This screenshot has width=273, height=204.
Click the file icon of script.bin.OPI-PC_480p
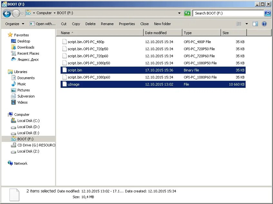tap(64, 42)
